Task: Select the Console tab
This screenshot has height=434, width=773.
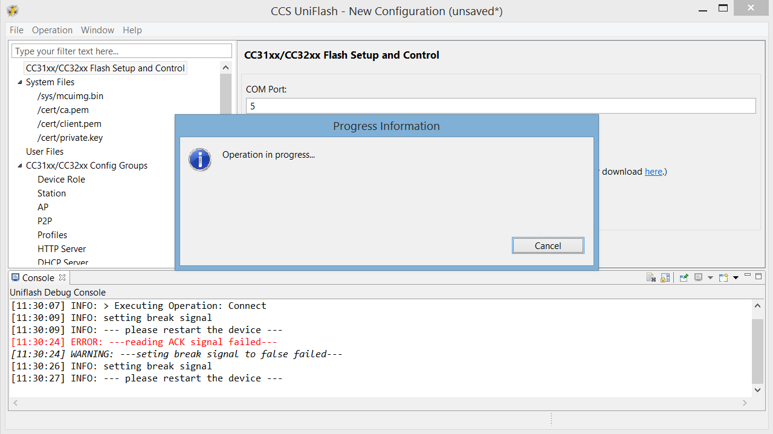Action: [x=38, y=277]
